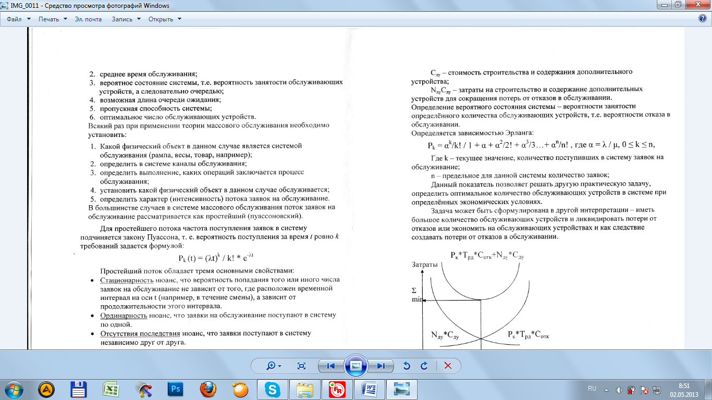
Task: Open the Help (question mark) icon
Action: tap(702, 19)
